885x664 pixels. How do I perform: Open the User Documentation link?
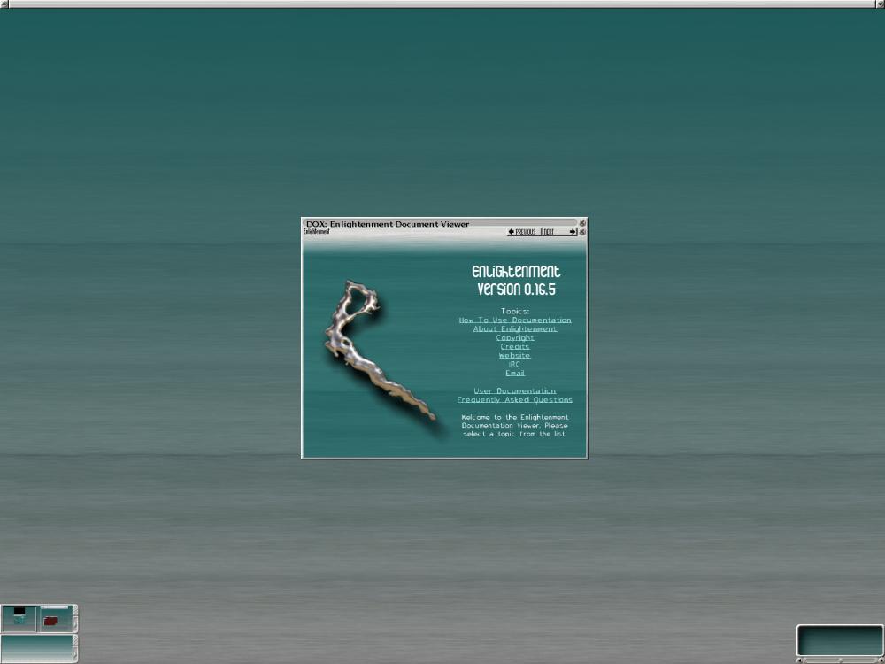click(x=515, y=390)
